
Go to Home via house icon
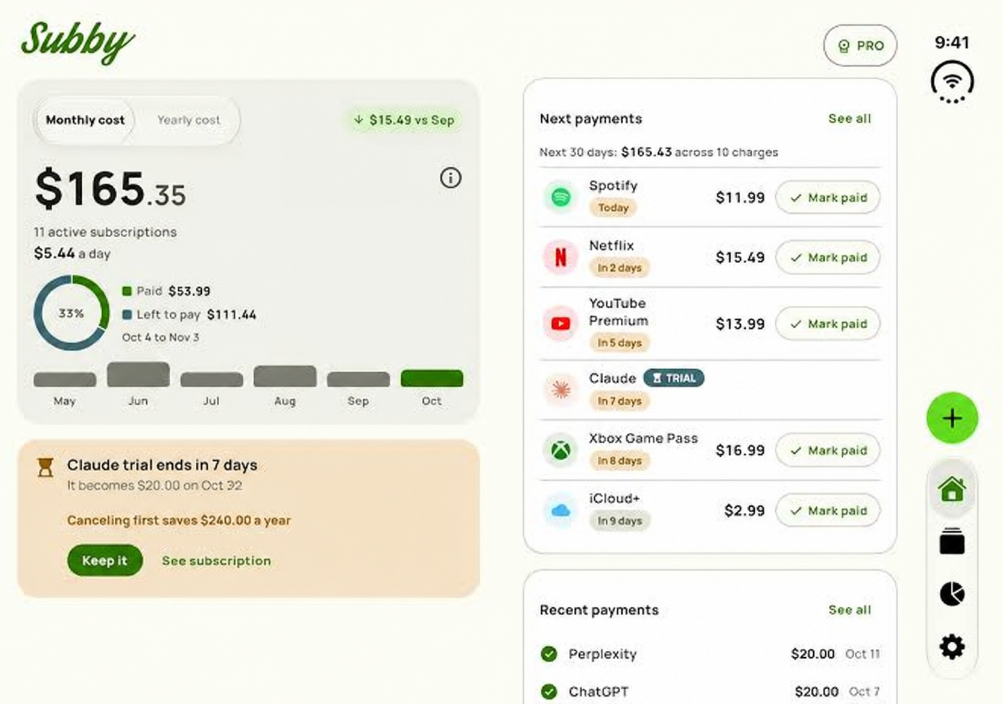pyautogui.click(x=952, y=489)
